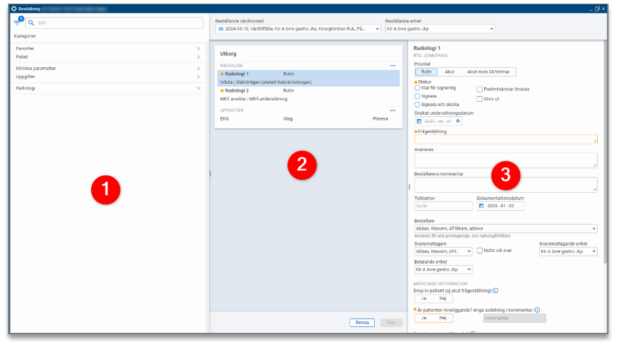This screenshot has width=618, height=348.
Task: Open the filter icon beside search
Action: click(17, 23)
